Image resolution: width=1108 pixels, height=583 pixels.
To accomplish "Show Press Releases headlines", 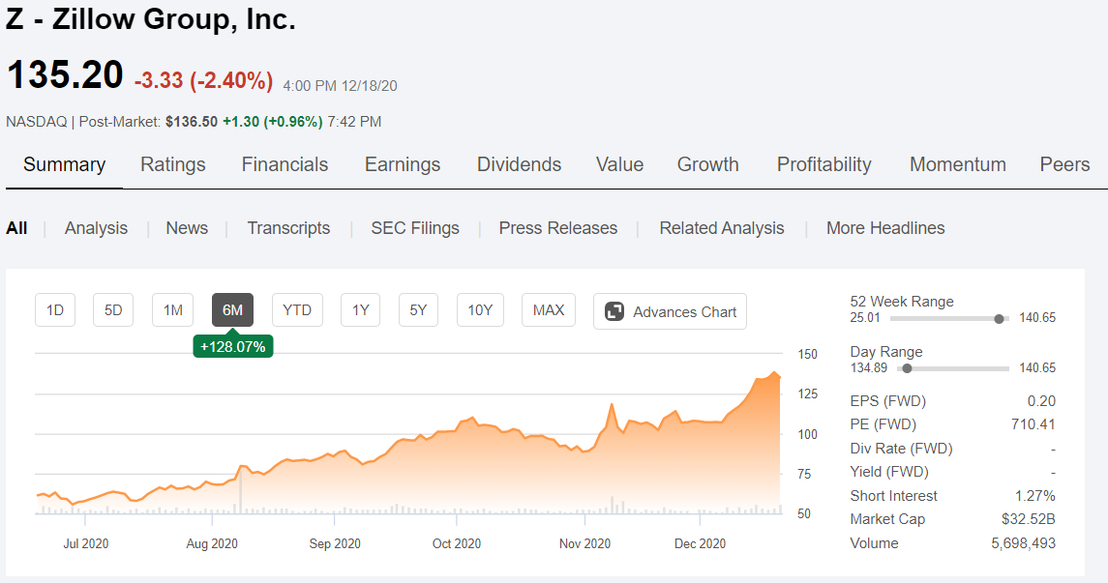I will point(557,228).
